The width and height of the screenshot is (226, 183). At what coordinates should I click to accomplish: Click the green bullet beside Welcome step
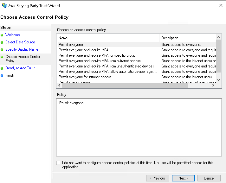click(x=2, y=35)
